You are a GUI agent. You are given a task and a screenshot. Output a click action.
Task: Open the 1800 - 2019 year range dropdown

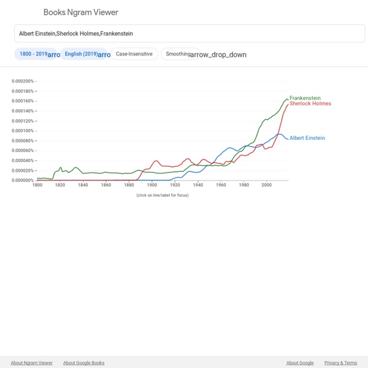click(36, 54)
